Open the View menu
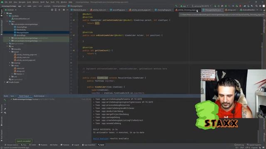 [15, 2]
